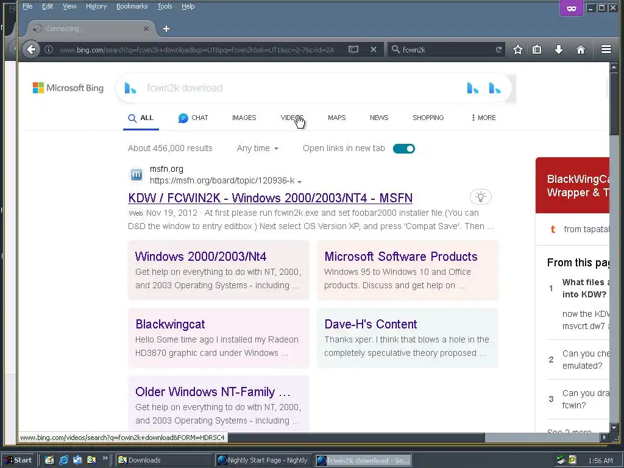Switch to Nightly Start Page taskbar window
Image resolution: width=624 pixels, height=468 pixels.
[264, 460]
